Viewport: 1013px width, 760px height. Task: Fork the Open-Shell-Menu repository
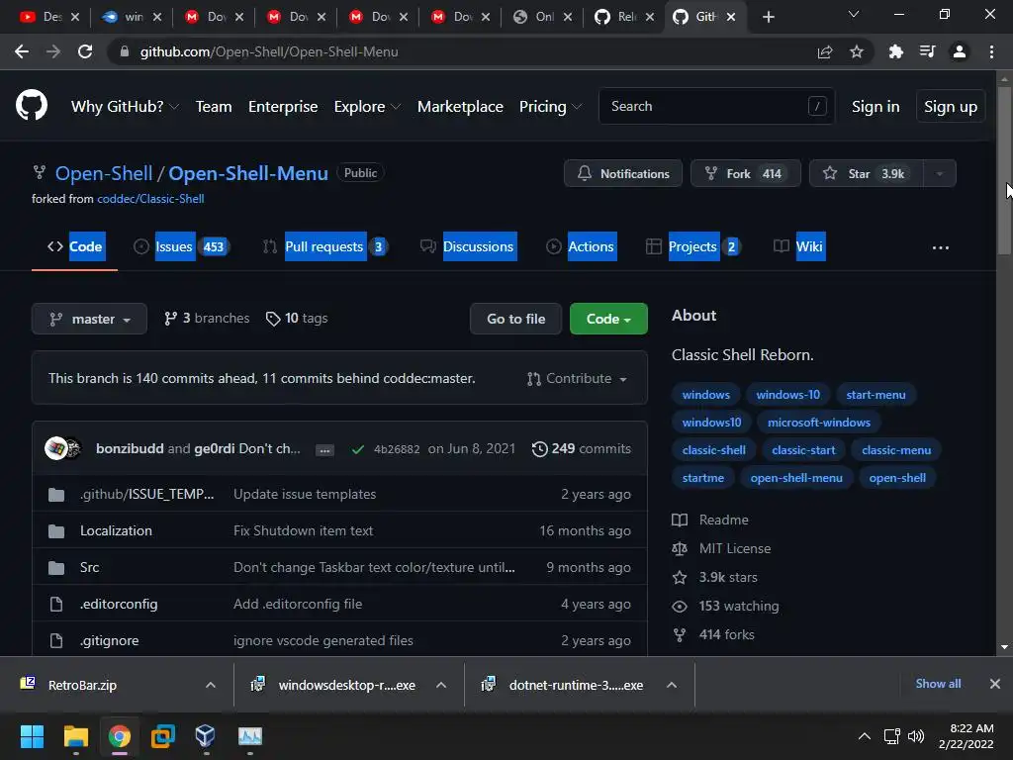pos(746,173)
